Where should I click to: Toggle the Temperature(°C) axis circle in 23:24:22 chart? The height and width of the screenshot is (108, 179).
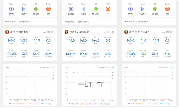pos(113,68)
